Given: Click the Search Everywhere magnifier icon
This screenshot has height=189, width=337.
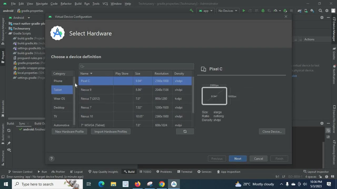Looking at the screenshot, I should pos(320,11).
